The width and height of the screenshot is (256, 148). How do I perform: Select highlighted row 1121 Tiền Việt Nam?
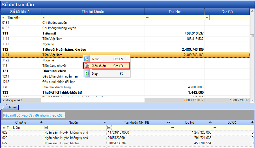(x=125, y=55)
